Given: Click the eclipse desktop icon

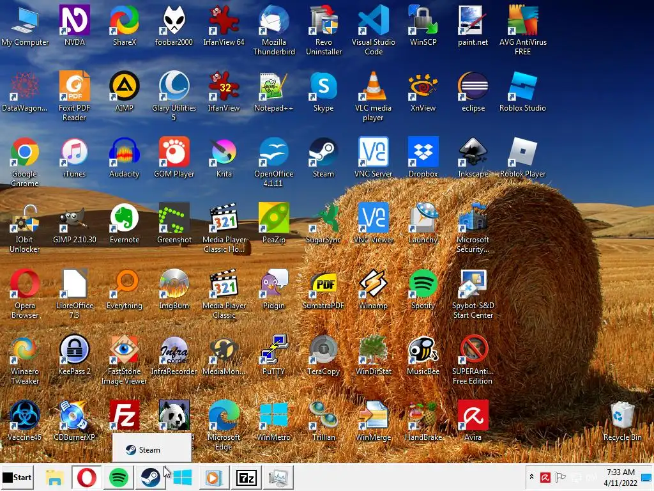Looking at the screenshot, I should tap(473, 91).
